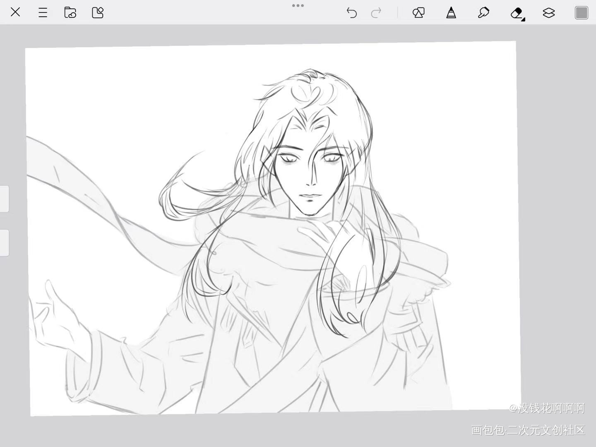This screenshot has height=447, width=596.
Task: Open the cloud folder gallery icon
Action: click(x=70, y=12)
